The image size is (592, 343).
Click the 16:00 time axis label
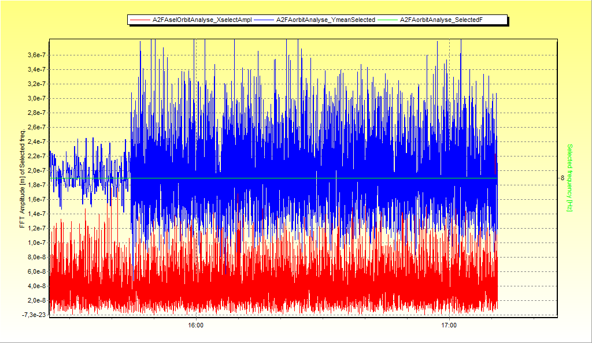[196, 326]
